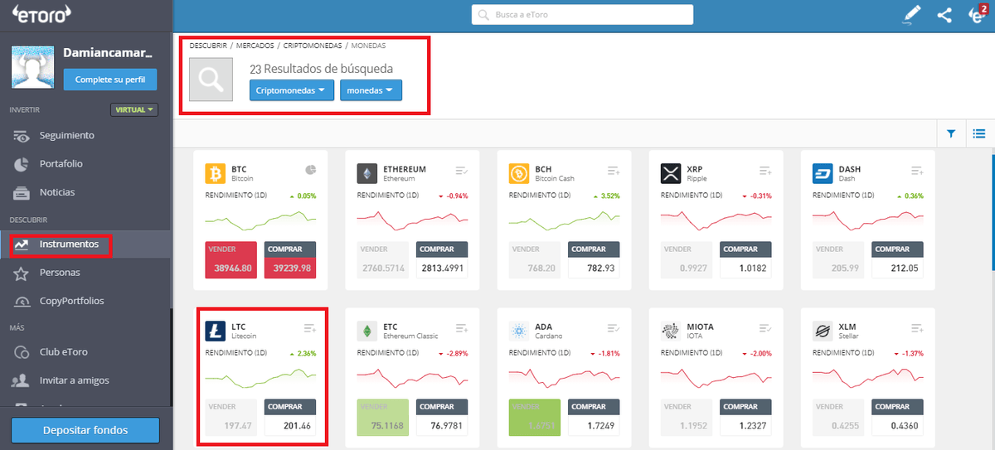
Task: Click the Cardano ADA logo icon
Action: point(519,331)
